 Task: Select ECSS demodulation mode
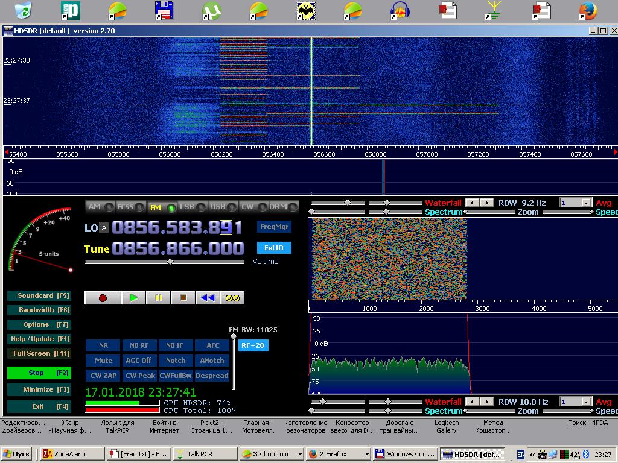coord(131,207)
